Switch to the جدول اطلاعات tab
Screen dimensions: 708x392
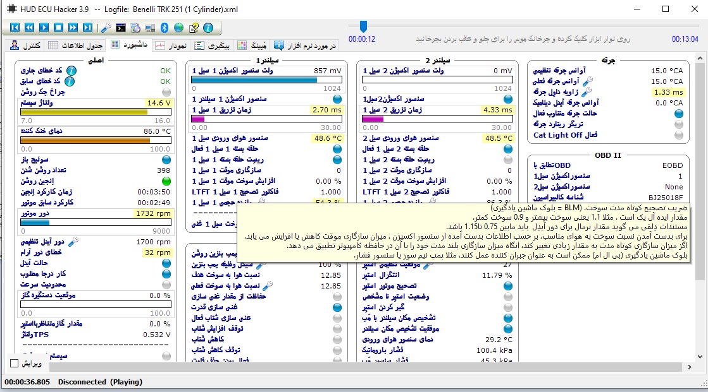75,45
